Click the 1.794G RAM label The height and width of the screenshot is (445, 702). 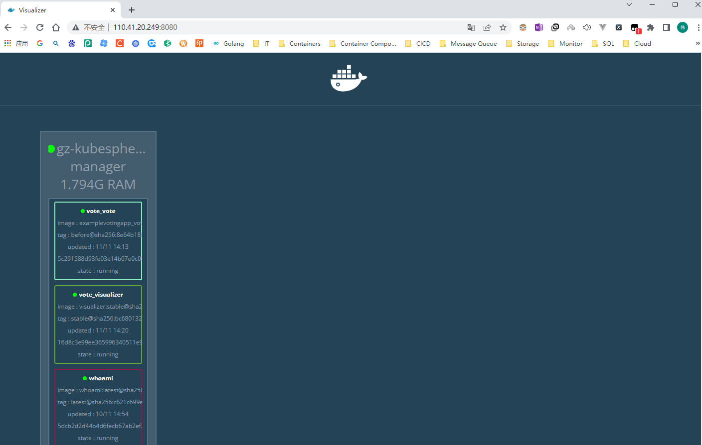[98, 185]
